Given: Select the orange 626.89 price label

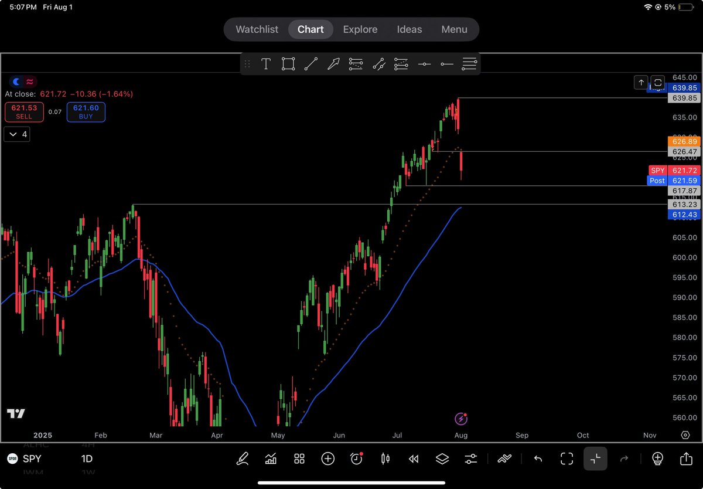Looking at the screenshot, I should (685, 141).
